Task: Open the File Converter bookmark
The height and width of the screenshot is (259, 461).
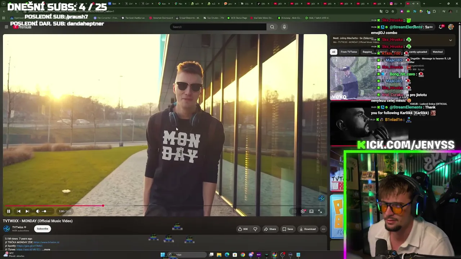Action: pos(106,18)
